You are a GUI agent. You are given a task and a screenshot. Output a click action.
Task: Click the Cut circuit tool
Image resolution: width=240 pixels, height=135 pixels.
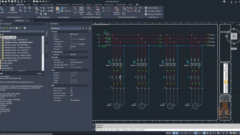[x=64, y=8]
